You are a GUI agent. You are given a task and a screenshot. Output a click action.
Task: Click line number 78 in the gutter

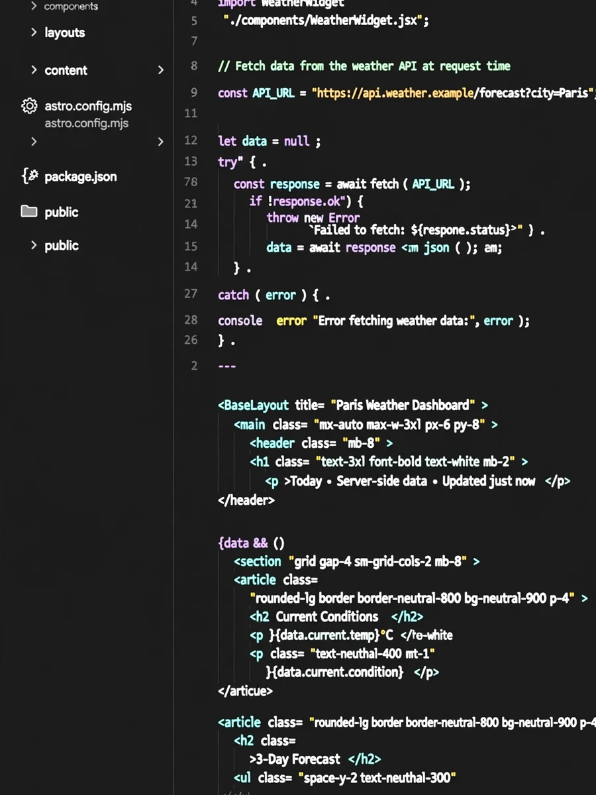click(191, 182)
